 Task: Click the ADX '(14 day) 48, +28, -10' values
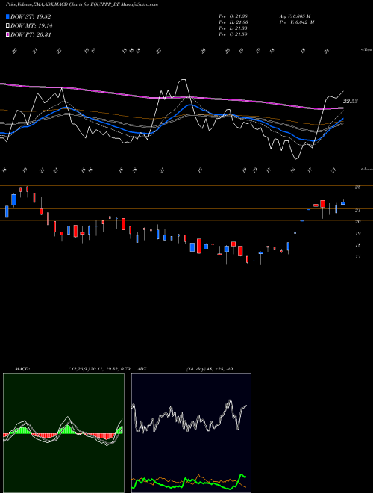[210, 369]
